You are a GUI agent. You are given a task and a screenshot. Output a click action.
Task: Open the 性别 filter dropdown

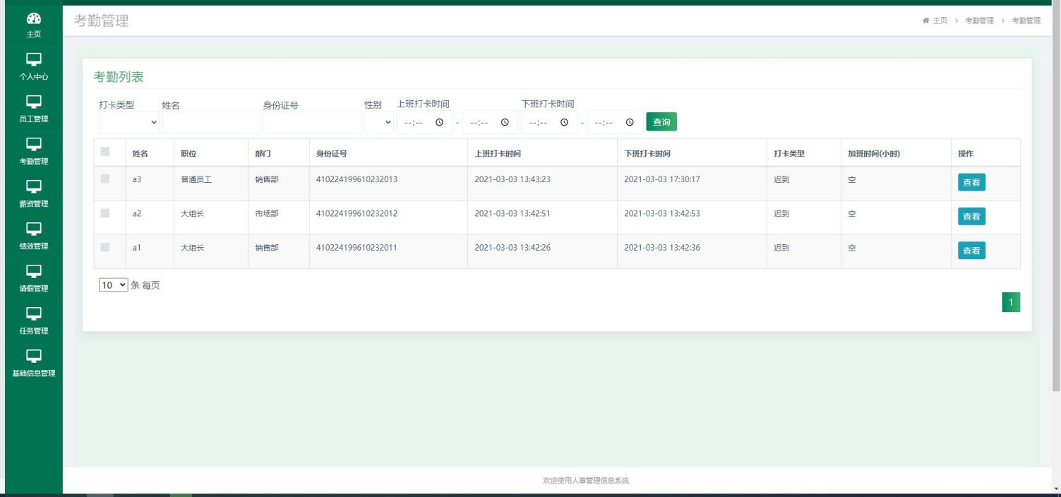point(379,122)
